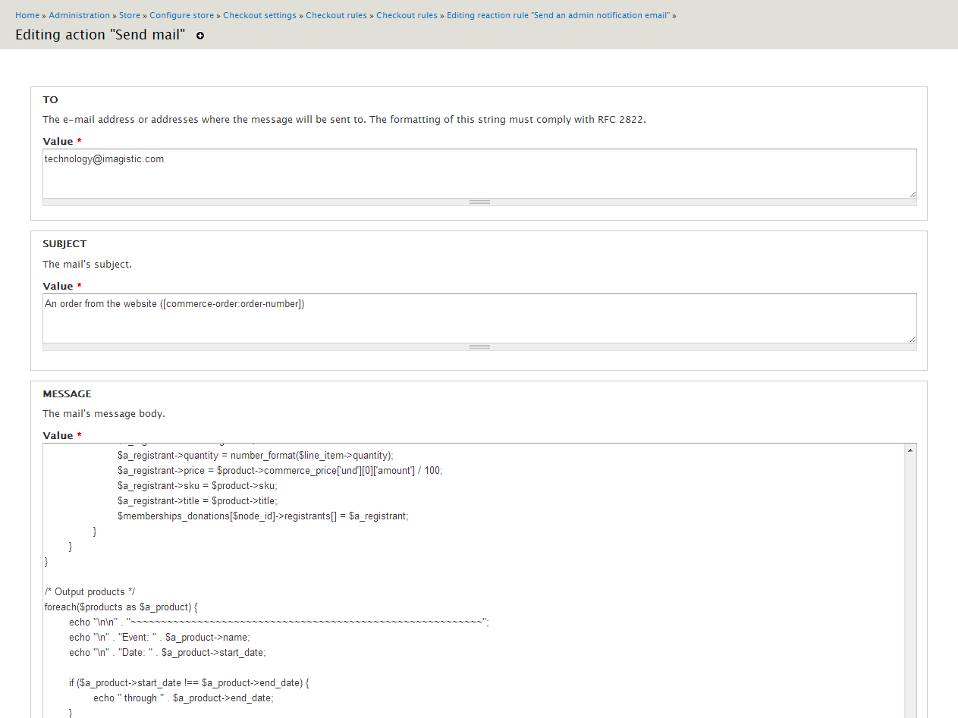
Task: Click into the TO email address field
Action: 478,173
